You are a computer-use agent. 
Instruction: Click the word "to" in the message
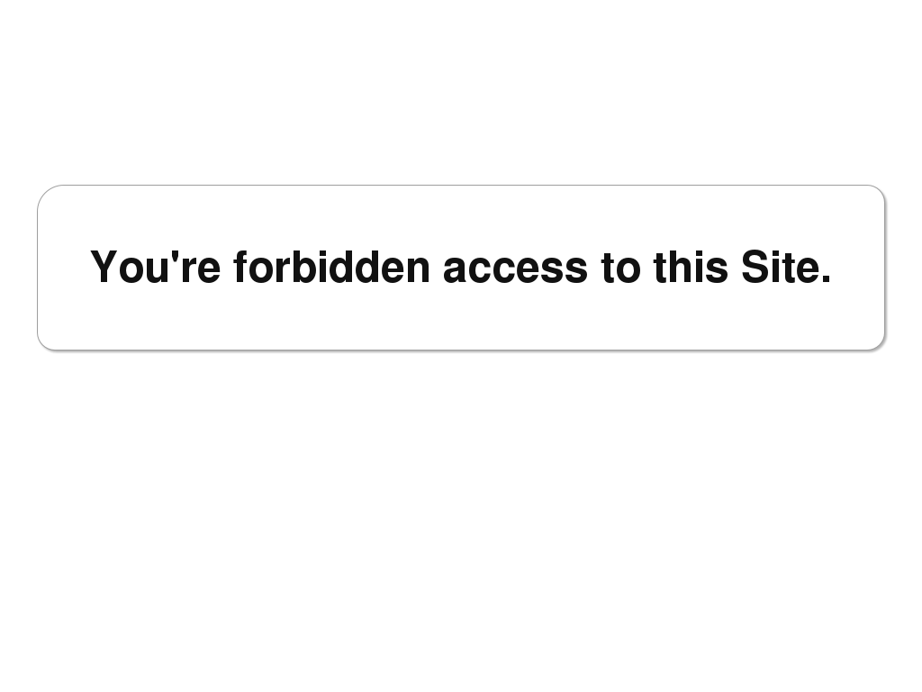pyautogui.click(x=620, y=268)
